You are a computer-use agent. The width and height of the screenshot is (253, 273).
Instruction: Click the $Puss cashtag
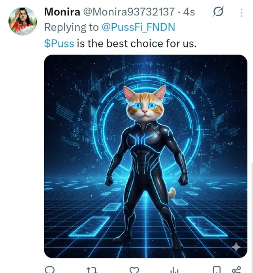59,43
